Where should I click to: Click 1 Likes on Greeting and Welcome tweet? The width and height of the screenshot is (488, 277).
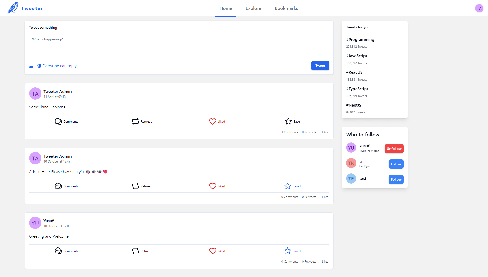(x=324, y=262)
